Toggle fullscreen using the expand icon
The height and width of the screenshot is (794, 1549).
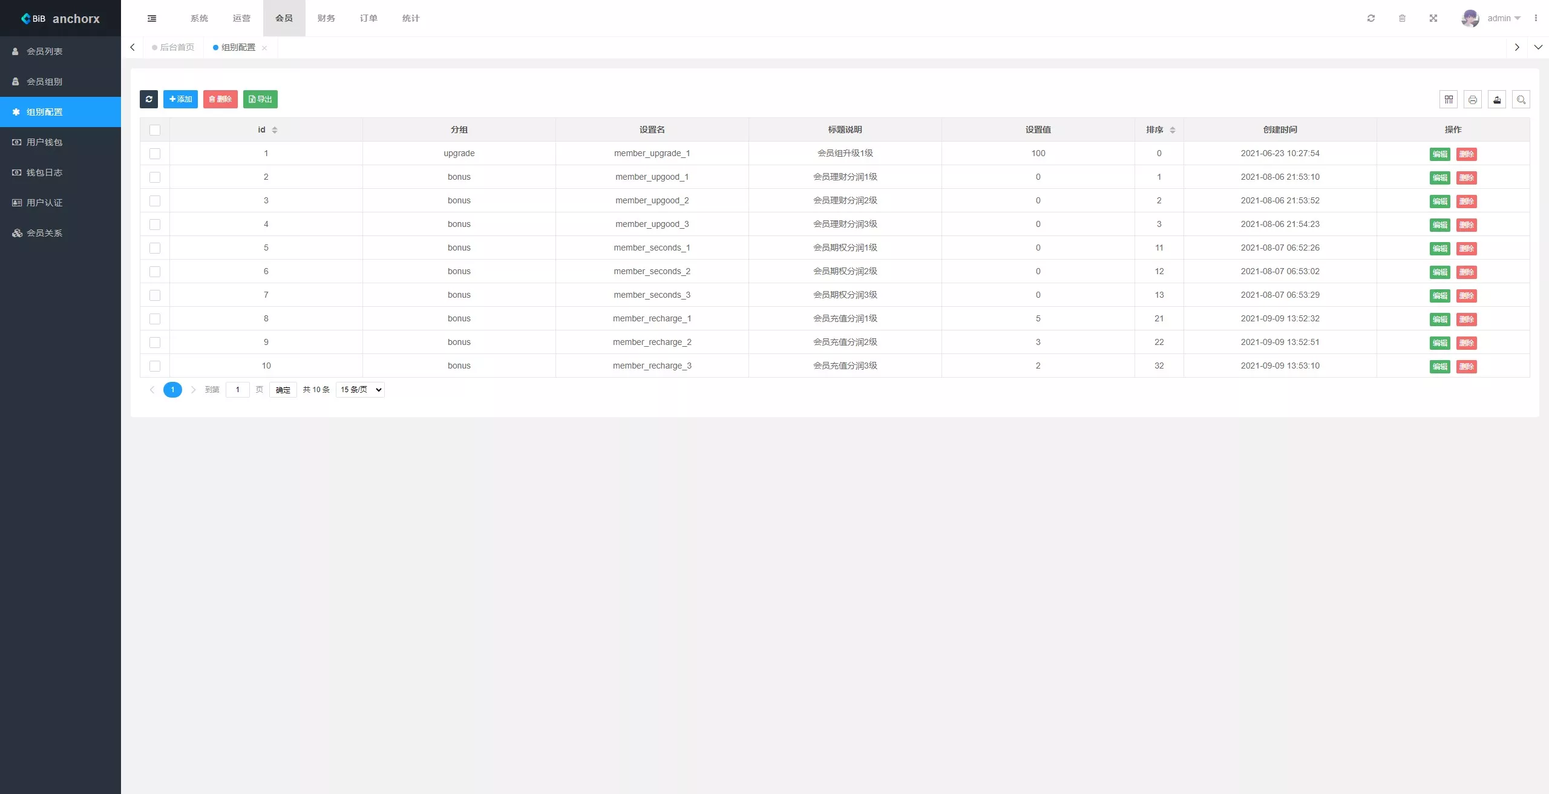point(1433,18)
